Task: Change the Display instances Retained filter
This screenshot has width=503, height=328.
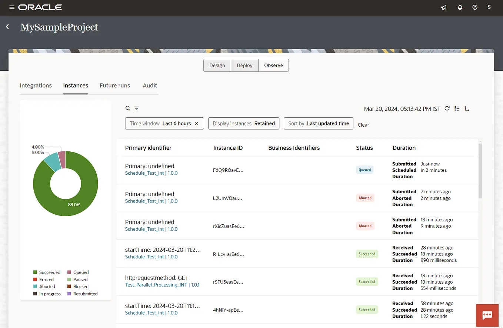Action: pos(243,123)
